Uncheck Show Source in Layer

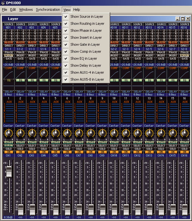86,17
